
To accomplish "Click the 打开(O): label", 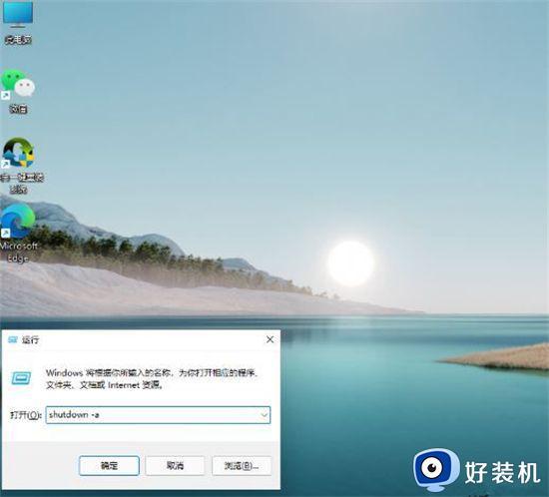I will (x=26, y=415).
